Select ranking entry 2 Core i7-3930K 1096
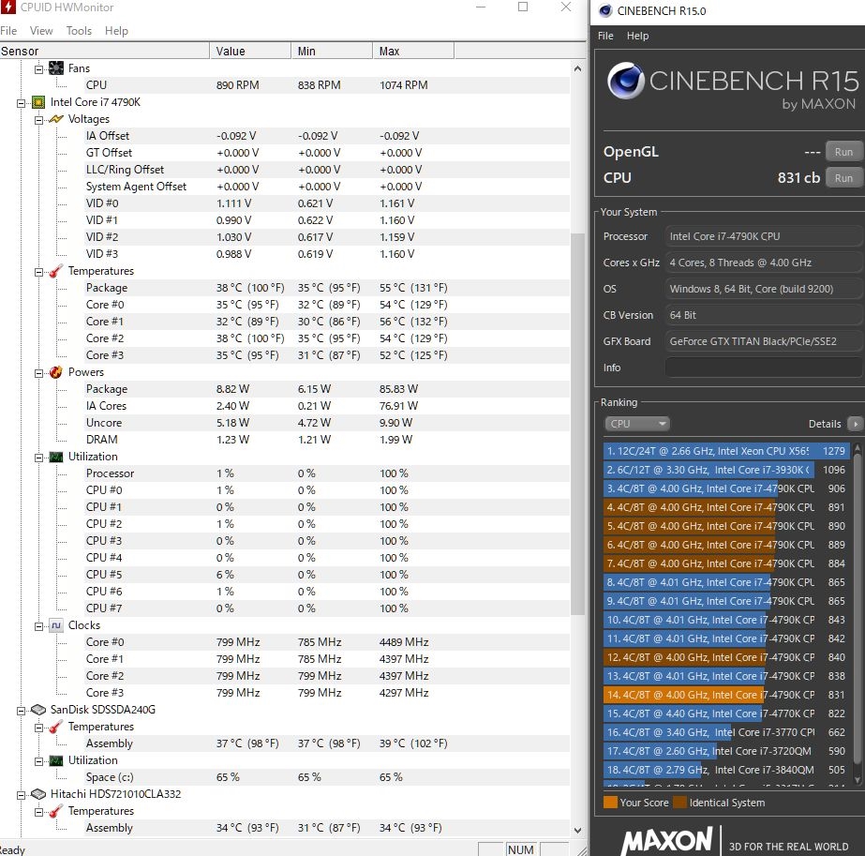This screenshot has height=856, width=865. (x=726, y=470)
